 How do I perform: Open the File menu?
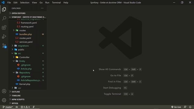(x=9, y=2)
